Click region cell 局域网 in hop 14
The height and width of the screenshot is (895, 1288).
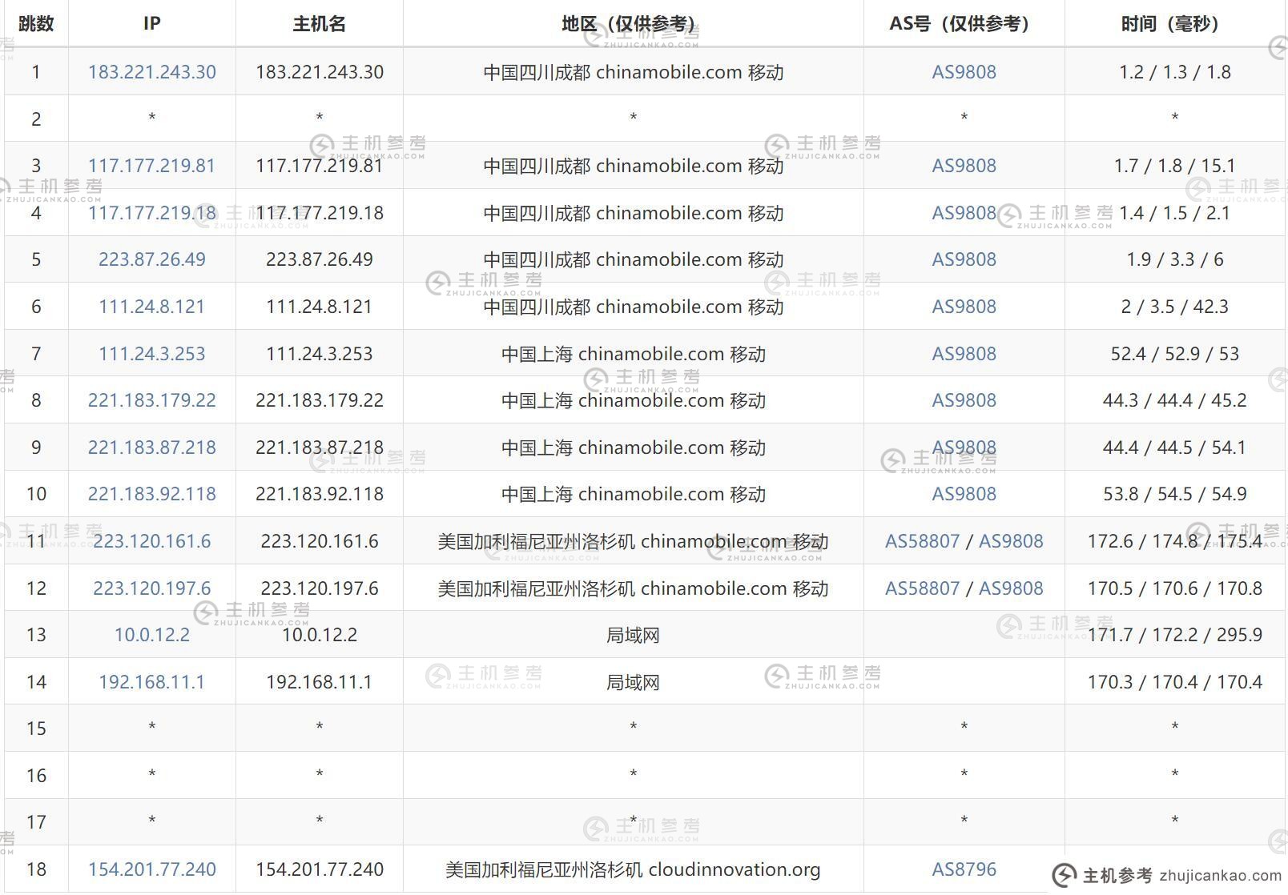tap(633, 682)
